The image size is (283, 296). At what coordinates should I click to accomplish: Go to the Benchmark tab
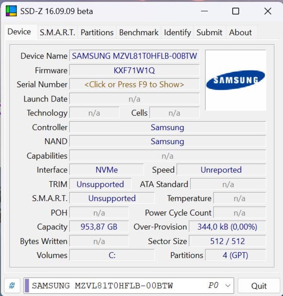tap(138, 32)
